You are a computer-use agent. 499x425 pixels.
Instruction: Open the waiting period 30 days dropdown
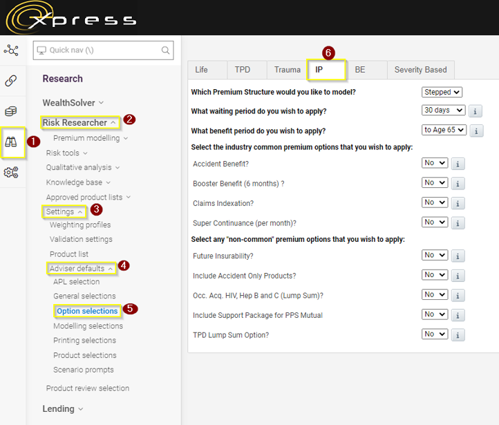443,111
